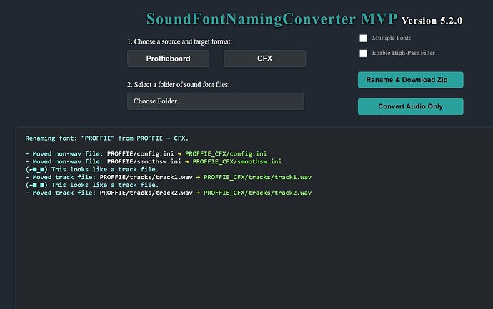Click the PROFFIE/config.ini source path
493x309 pixels.
pos(140,153)
